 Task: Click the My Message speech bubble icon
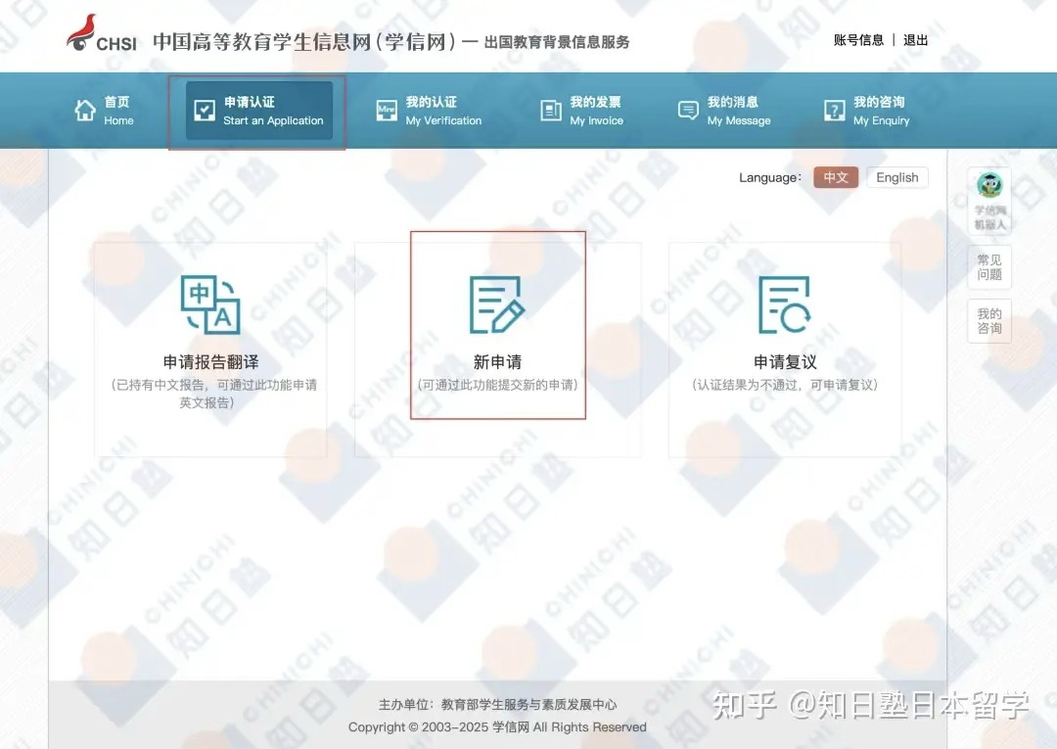[x=688, y=111]
